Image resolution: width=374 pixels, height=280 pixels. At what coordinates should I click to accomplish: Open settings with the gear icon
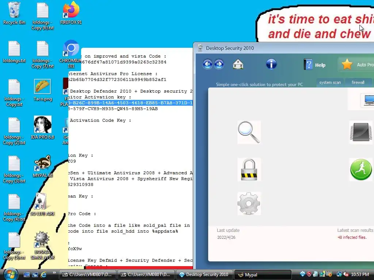[x=249, y=203]
